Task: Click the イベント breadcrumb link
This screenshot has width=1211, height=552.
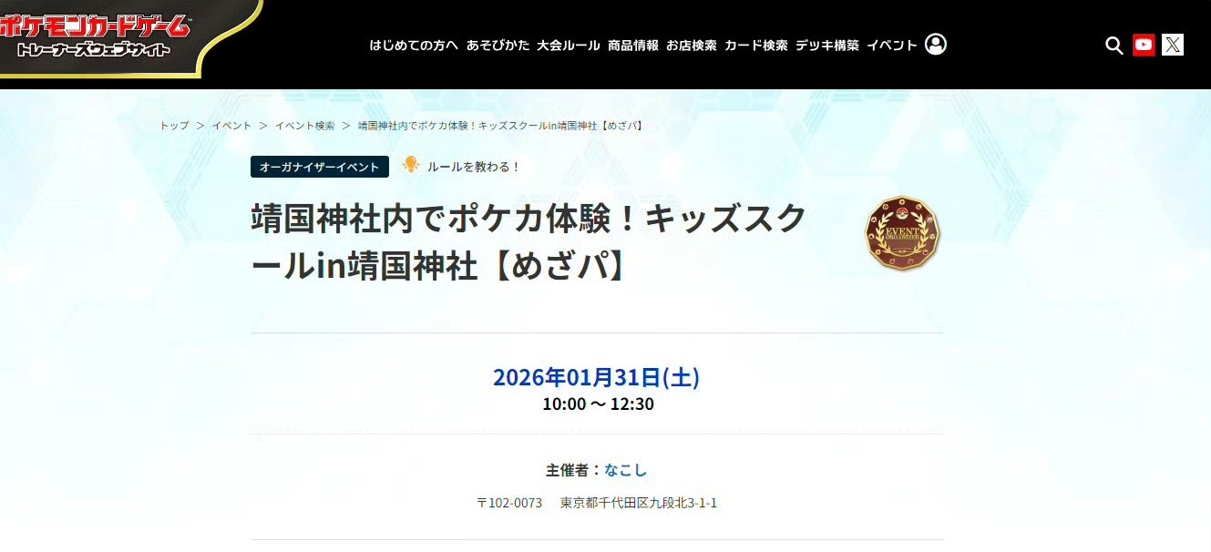Action: coord(231,126)
